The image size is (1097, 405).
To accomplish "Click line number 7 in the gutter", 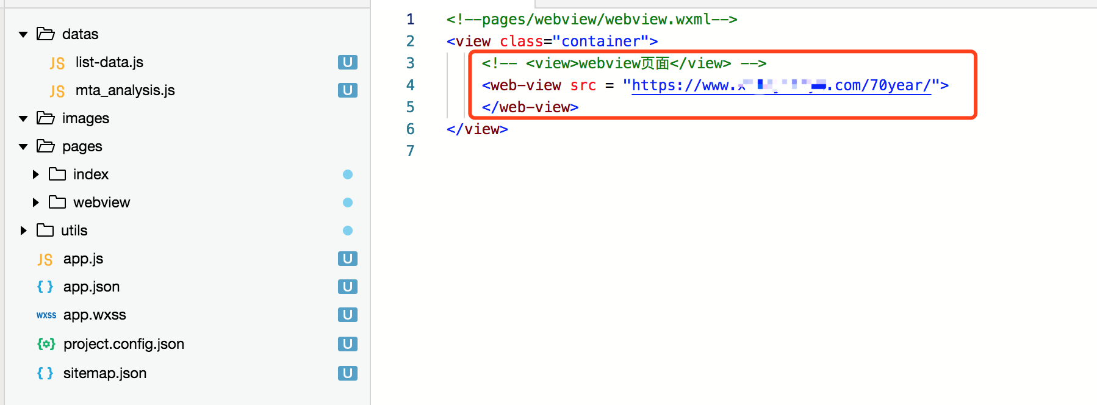I will 411,151.
